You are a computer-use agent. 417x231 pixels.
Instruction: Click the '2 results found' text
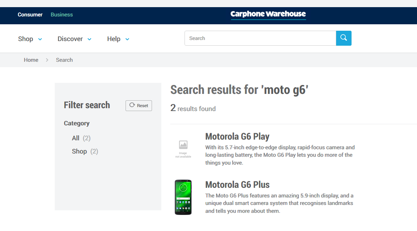tap(193, 108)
